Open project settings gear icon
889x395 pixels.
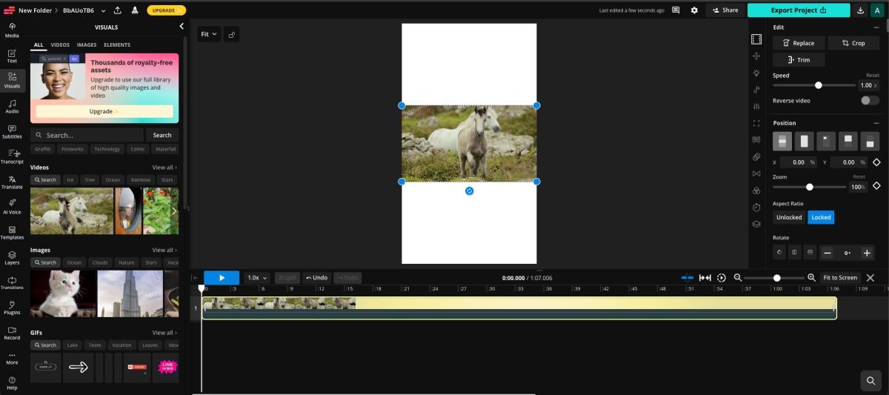coord(694,10)
